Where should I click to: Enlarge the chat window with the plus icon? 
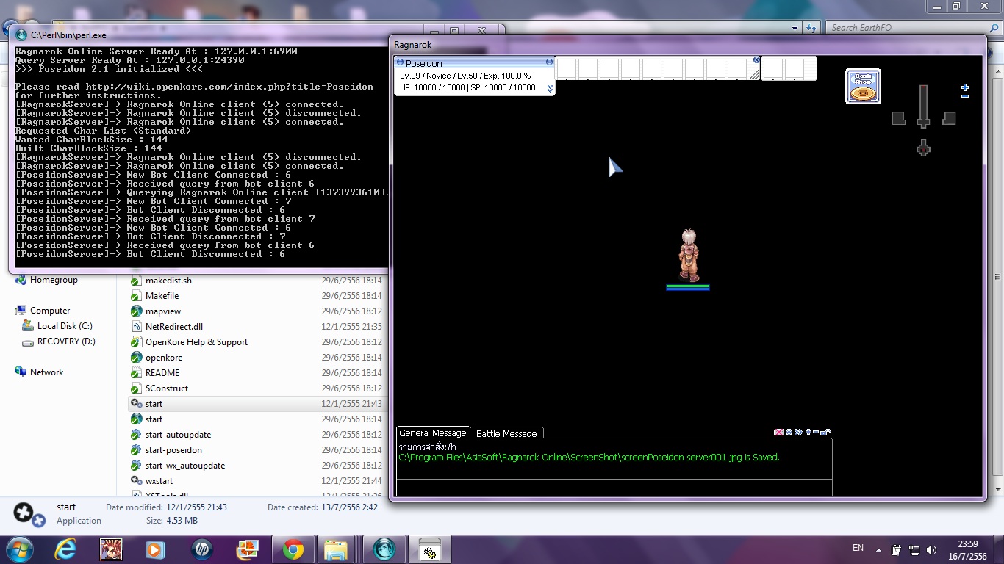(808, 433)
